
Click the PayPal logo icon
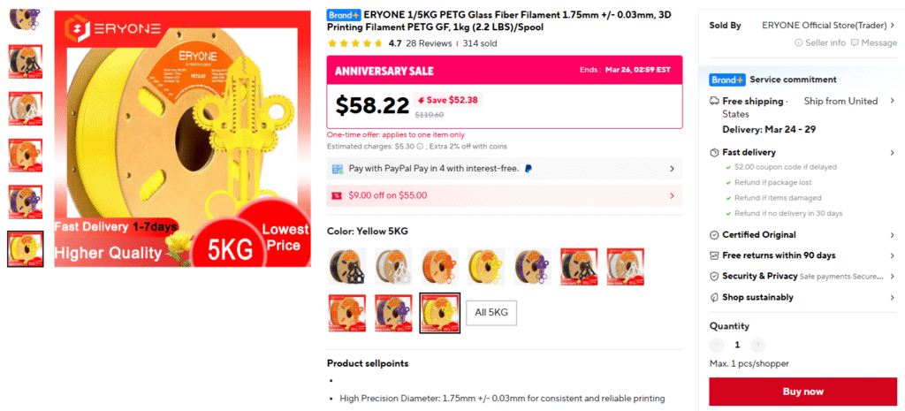coord(528,168)
